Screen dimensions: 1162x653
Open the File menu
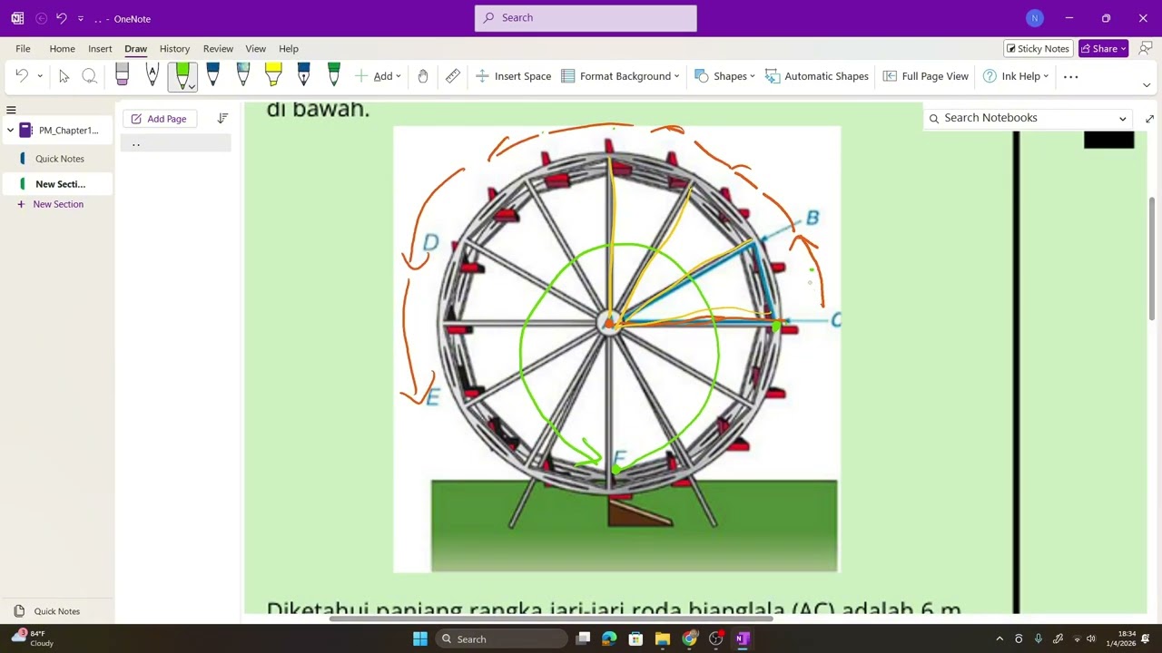[23, 48]
